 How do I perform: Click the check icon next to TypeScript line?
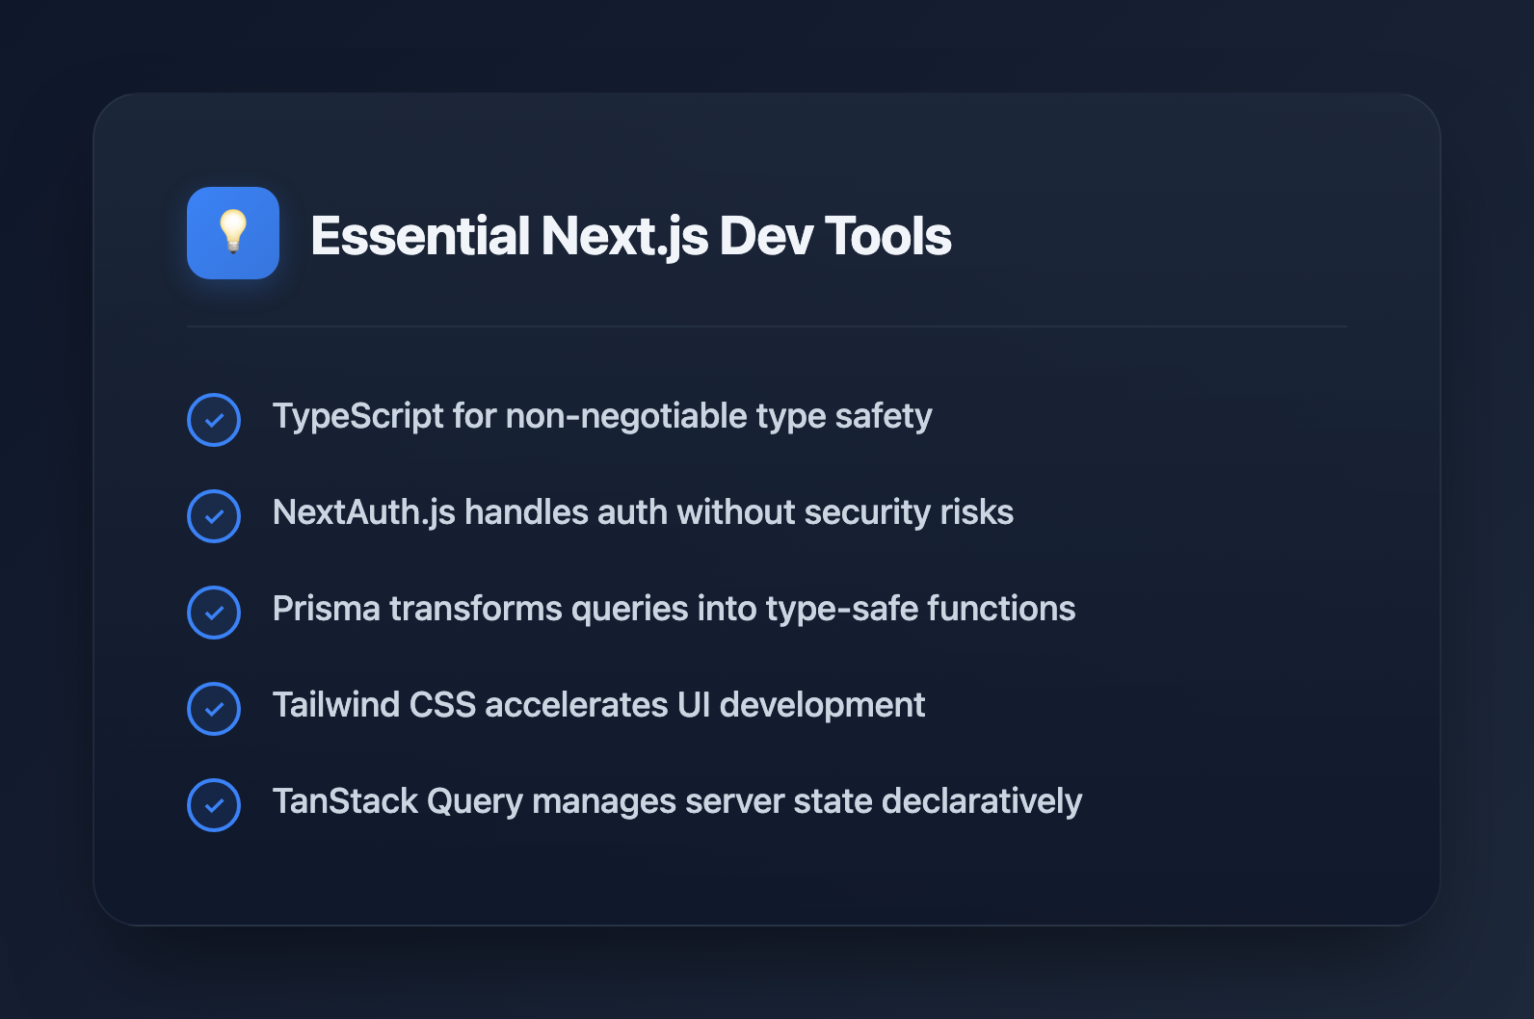tap(214, 420)
